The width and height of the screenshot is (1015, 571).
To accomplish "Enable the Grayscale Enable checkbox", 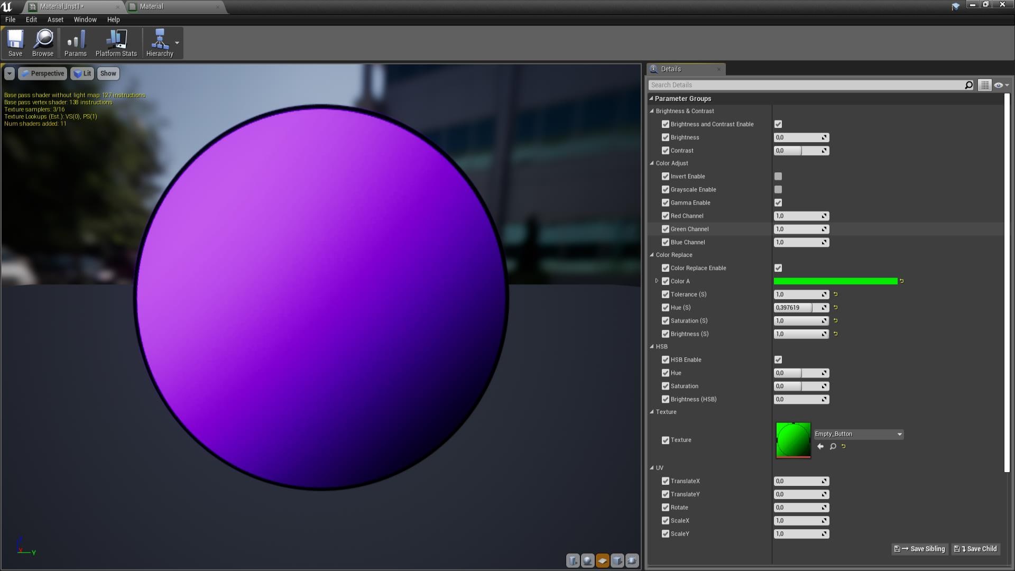I will point(778,189).
